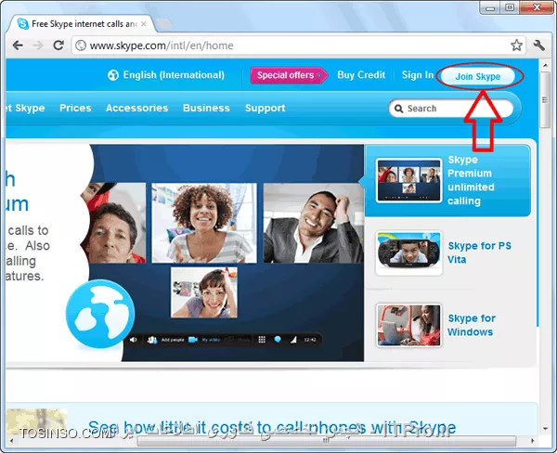The image size is (557, 453).
Task: Click the speaker volume icon in call bar
Action: click(x=133, y=340)
